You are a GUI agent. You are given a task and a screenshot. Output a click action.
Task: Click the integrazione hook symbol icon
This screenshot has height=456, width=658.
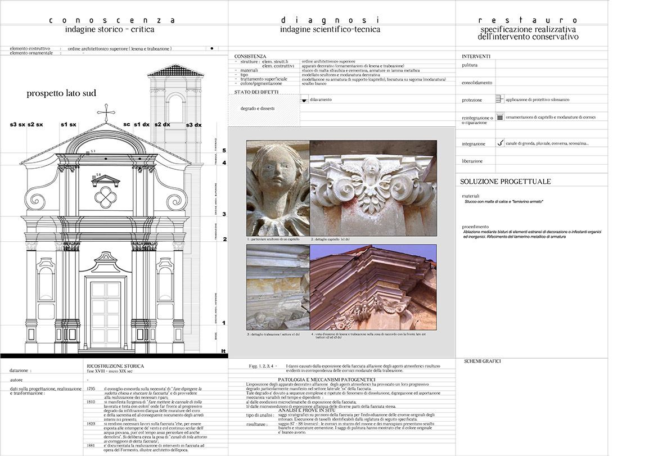(x=500, y=143)
